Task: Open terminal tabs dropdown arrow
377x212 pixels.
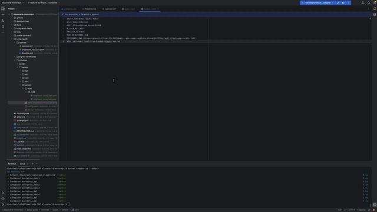Action: 37,164
